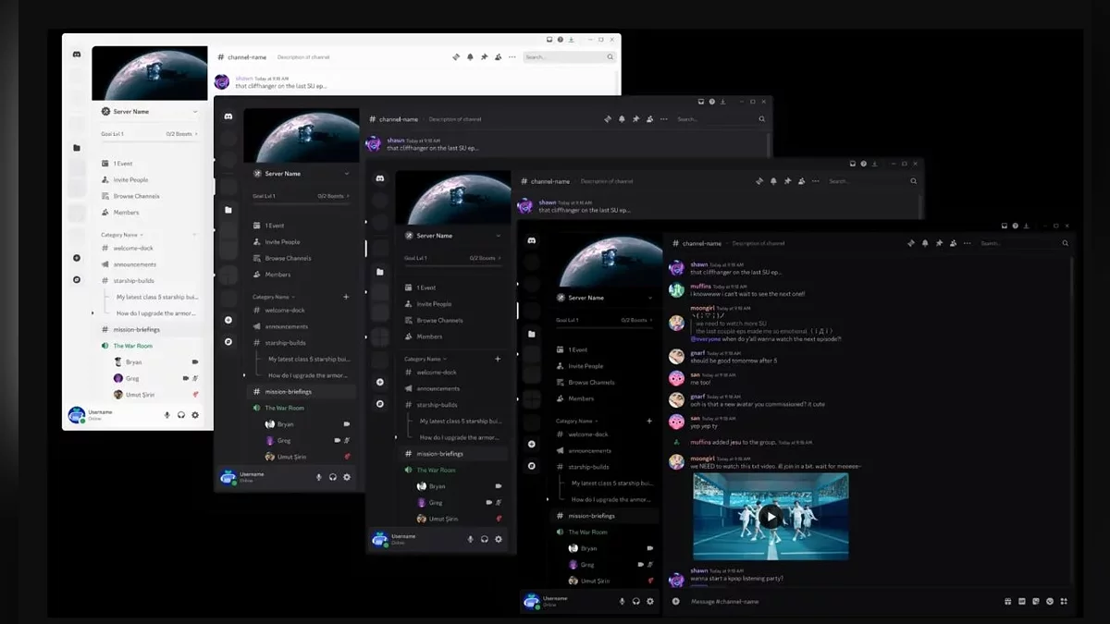Screen dimensions: 1110x624
Task: Open the GIF picker in message bar
Action: point(1022,601)
